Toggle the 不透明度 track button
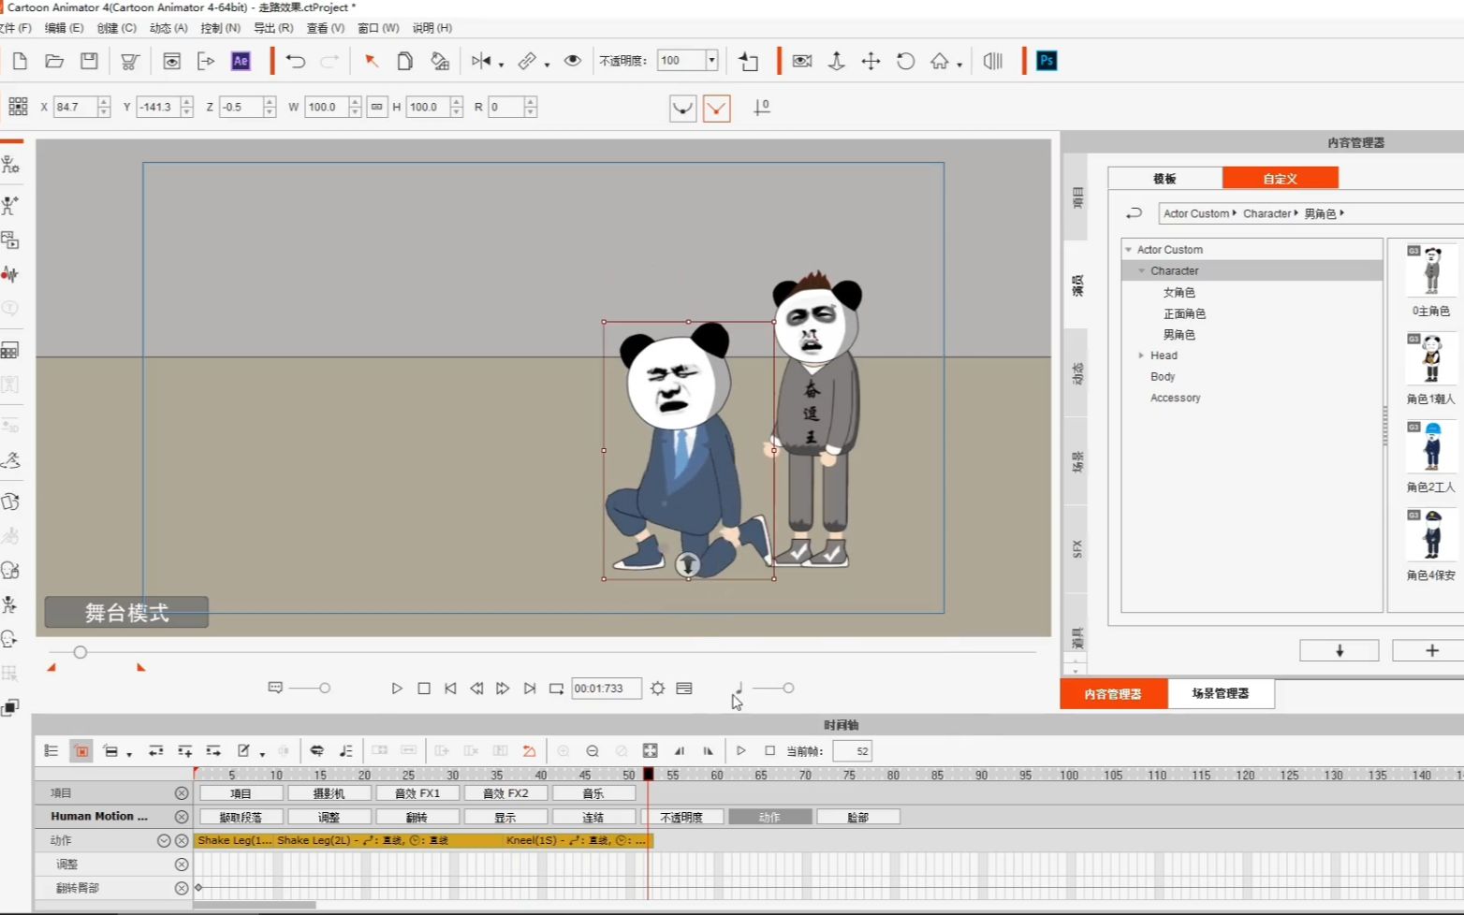This screenshot has width=1464, height=915. click(x=681, y=817)
